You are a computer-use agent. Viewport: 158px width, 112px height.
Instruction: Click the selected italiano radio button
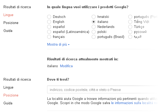[x=93, y=22]
